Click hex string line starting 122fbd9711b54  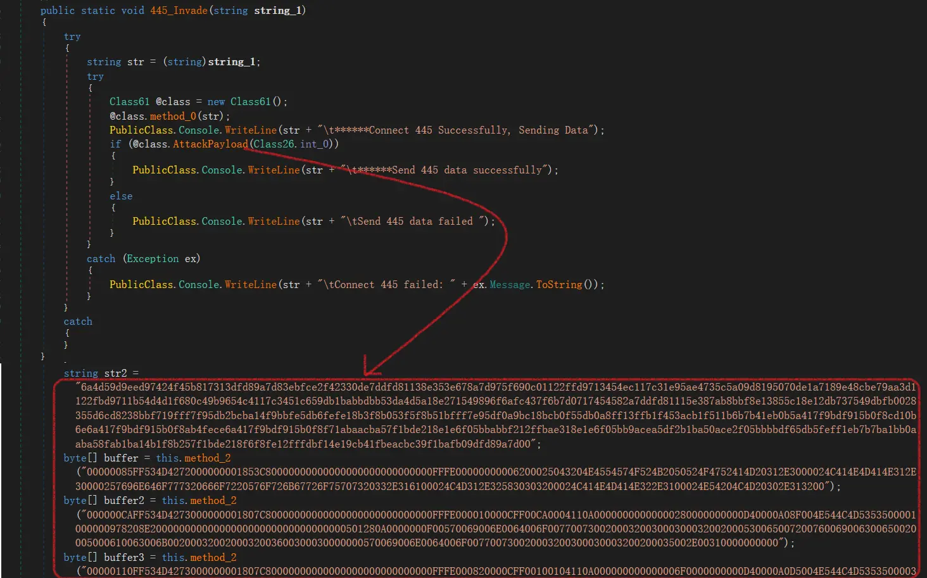point(496,401)
